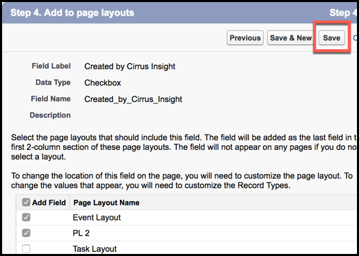359x256 pixels.
Task: Click the 'Description' caption
Action: (50, 115)
